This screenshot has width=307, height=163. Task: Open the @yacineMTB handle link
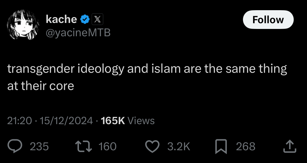click(x=78, y=33)
